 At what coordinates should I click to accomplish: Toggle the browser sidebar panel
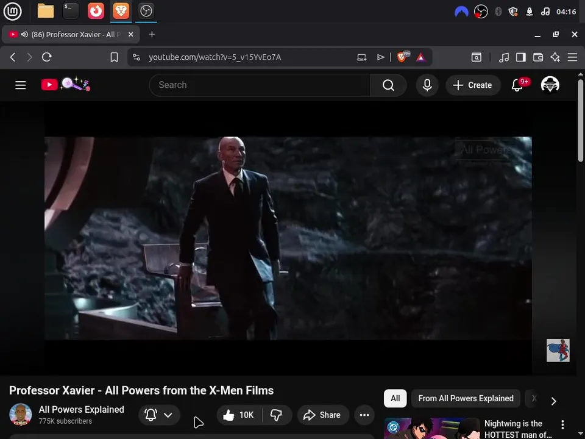[x=521, y=57]
